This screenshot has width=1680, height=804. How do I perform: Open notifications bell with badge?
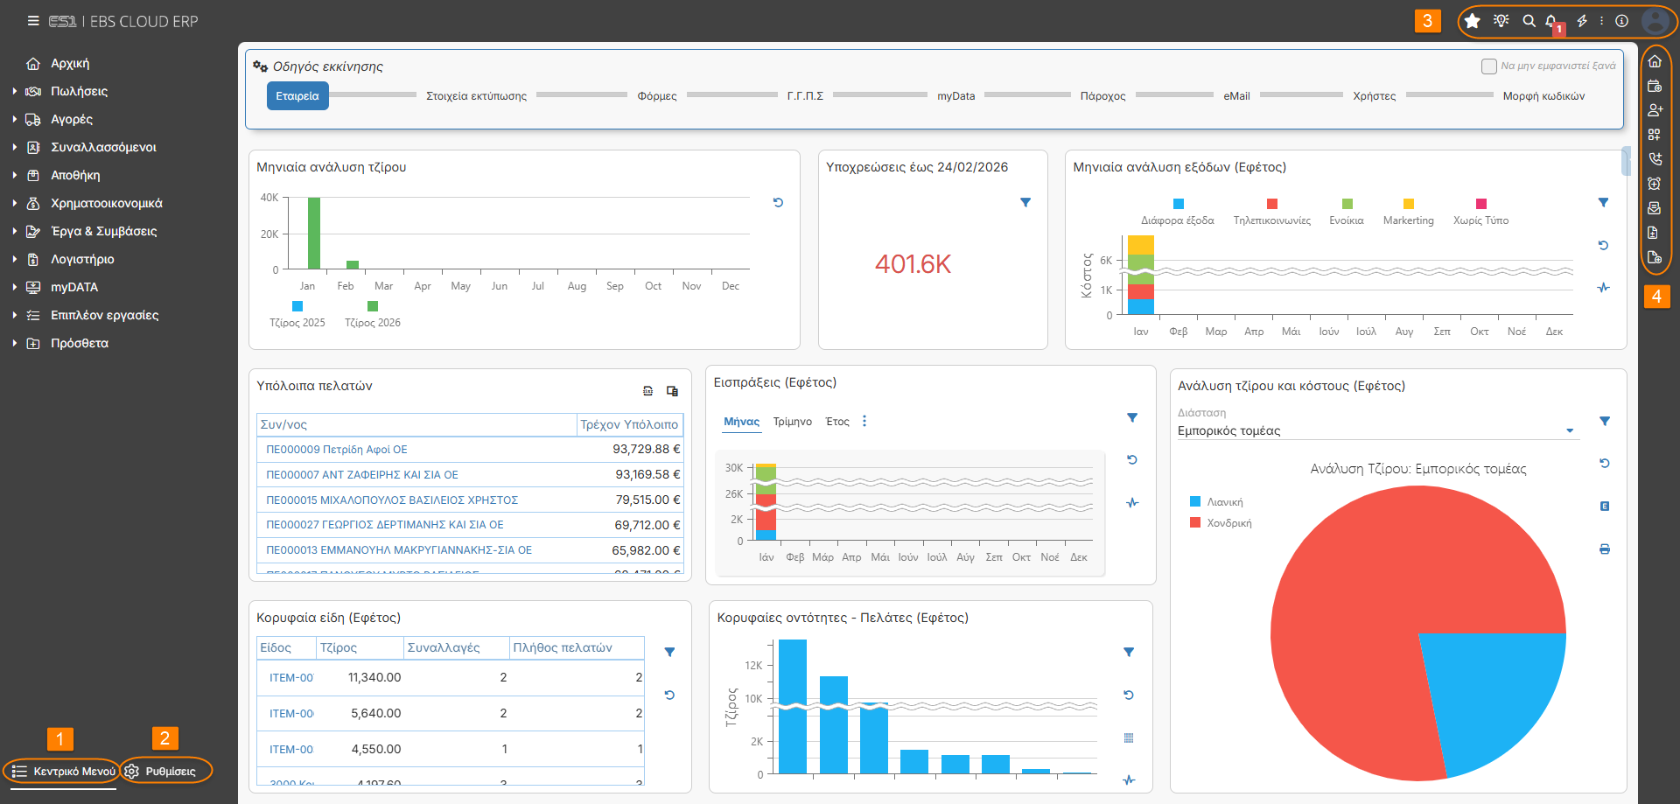(x=1552, y=22)
